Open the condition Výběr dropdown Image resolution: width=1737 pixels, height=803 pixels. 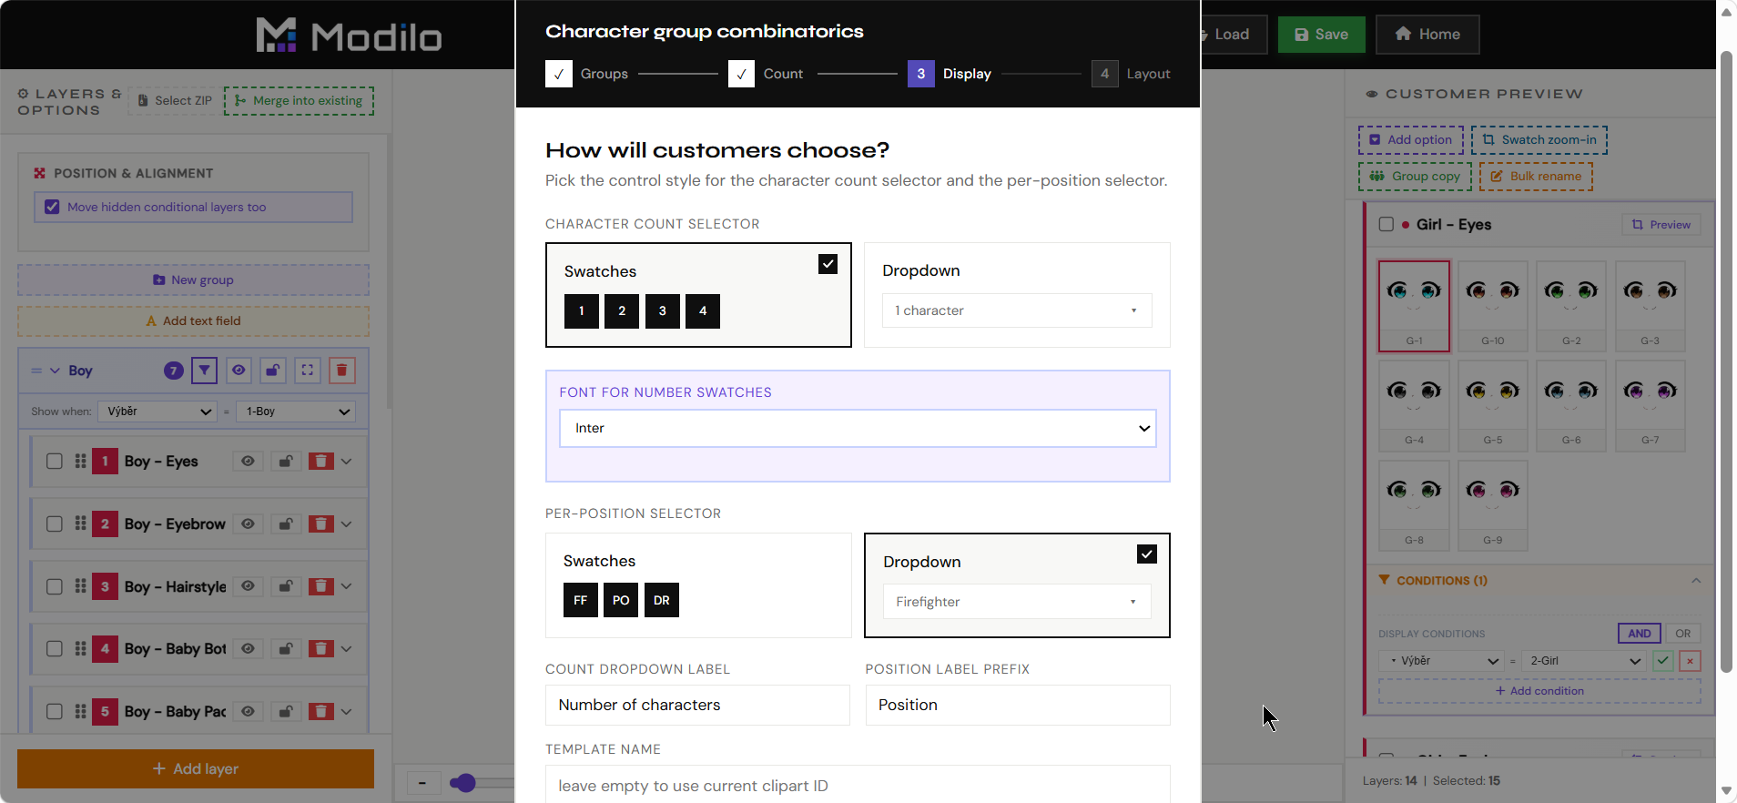tap(1441, 661)
